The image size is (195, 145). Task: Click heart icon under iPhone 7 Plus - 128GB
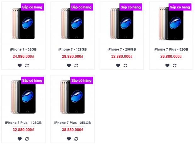point(20,139)
